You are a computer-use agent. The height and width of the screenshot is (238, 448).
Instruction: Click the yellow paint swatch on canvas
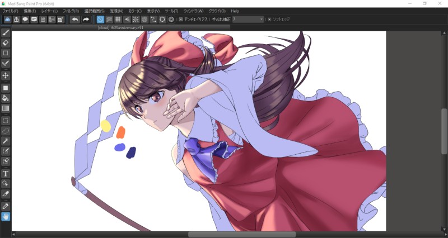pyautogui.click(x=106, y=126)
